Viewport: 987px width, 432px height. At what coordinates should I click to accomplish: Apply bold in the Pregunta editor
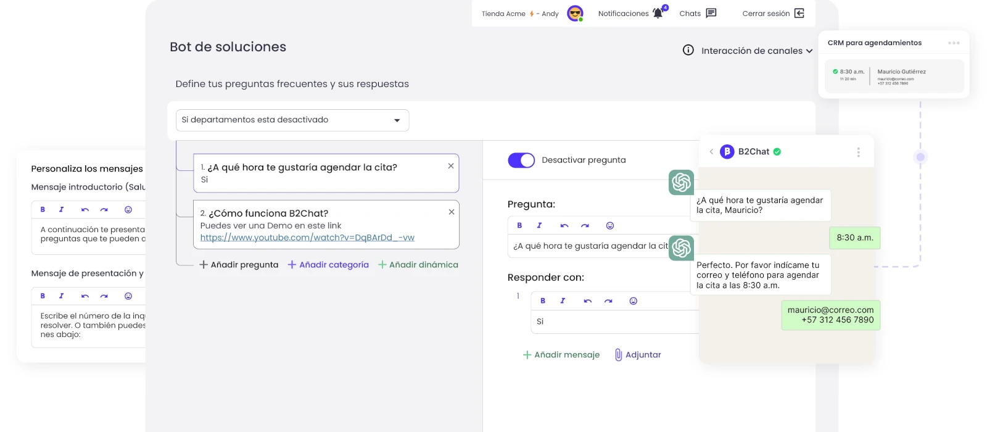coord(519,226)
